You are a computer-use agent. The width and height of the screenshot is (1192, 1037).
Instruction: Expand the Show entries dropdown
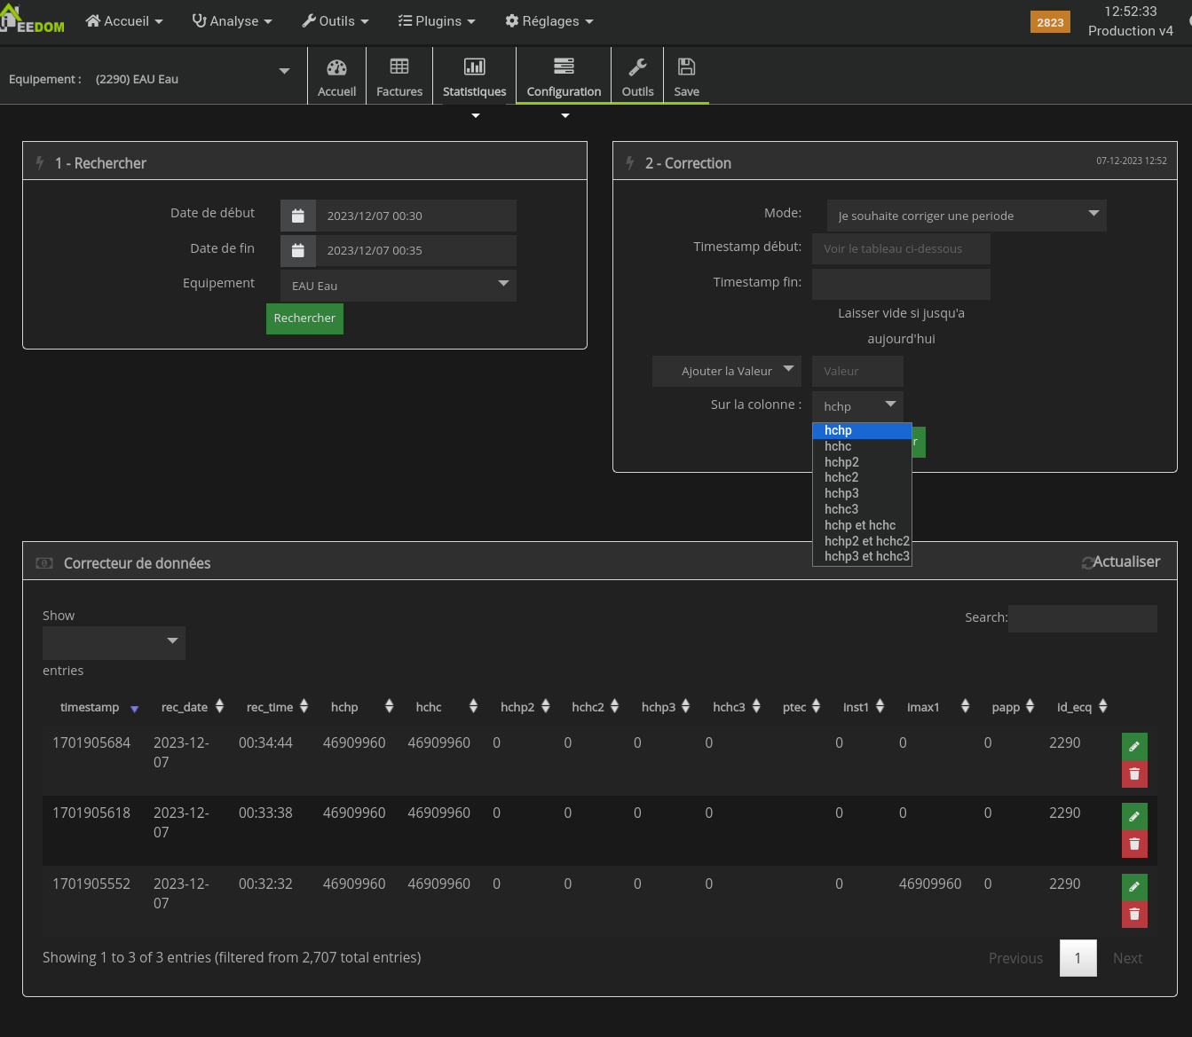(x=114, y=642)
